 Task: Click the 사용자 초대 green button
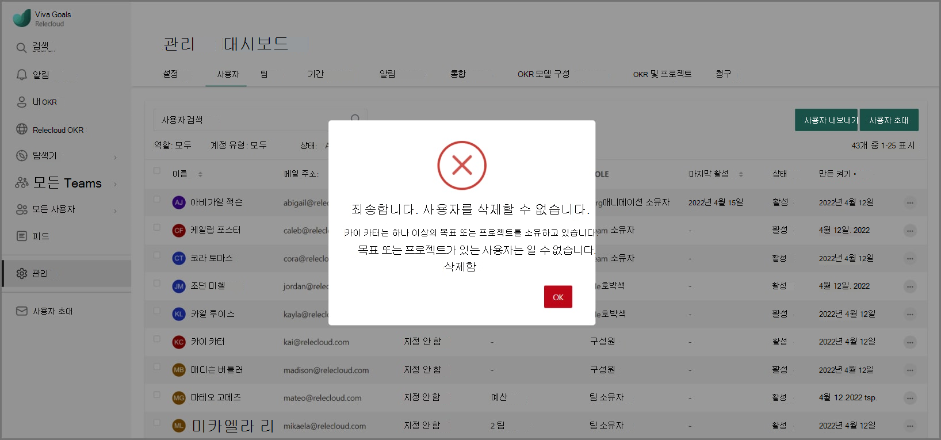[x=889, y=120]
